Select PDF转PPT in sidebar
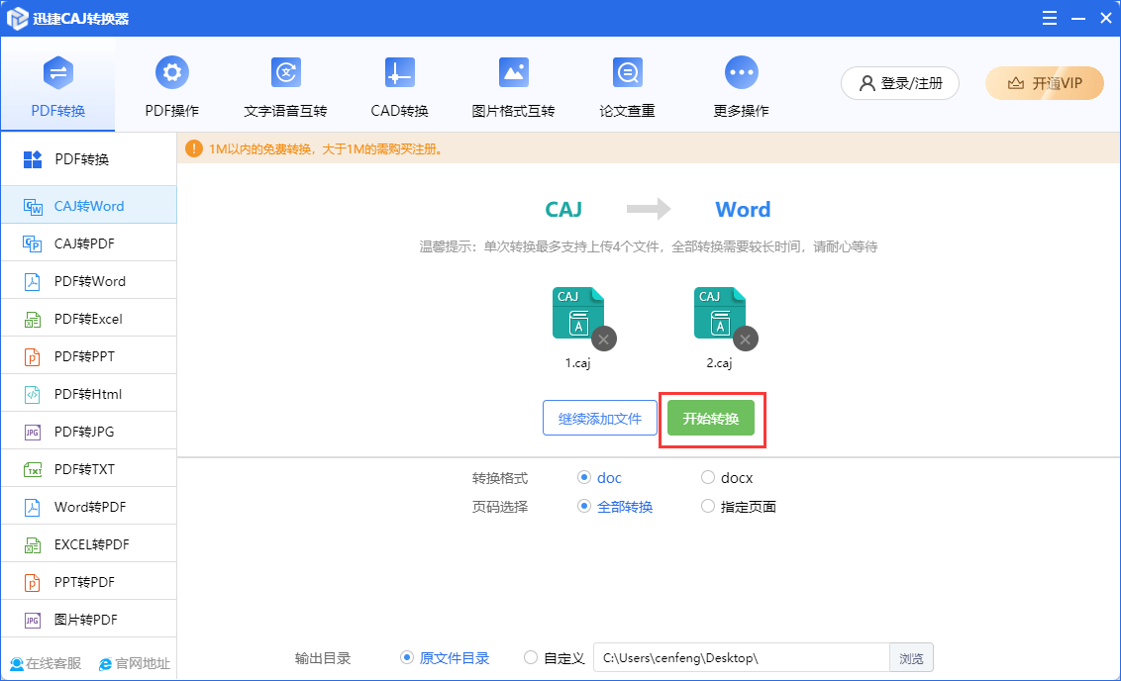The width and height of the screenshot is (1121, 681). [x=89, y=356]
